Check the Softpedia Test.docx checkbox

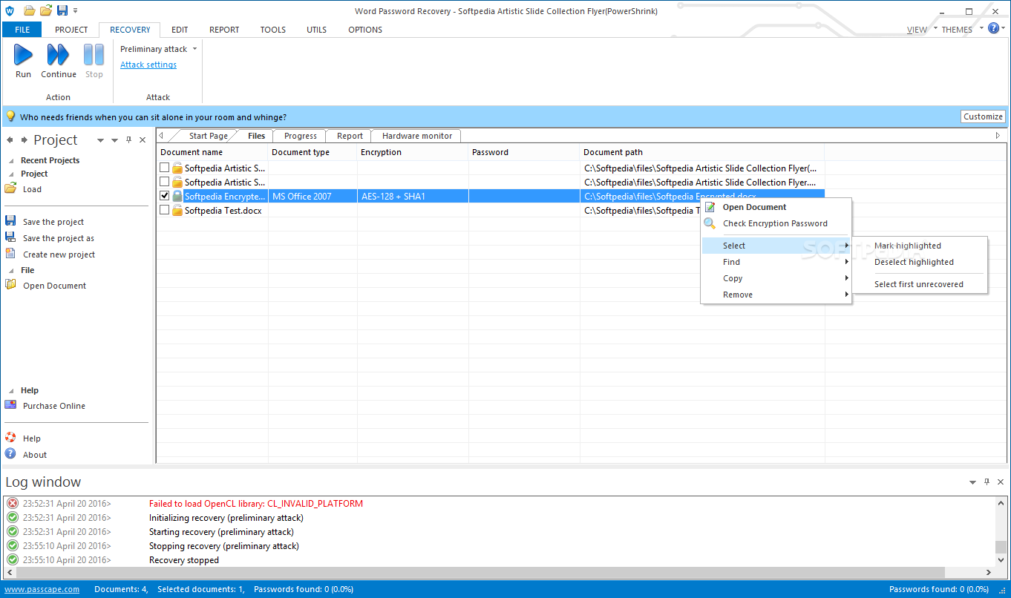click(x=164, y=210)
